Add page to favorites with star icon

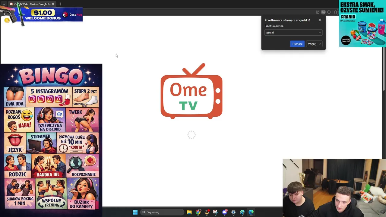click(335, 12)
